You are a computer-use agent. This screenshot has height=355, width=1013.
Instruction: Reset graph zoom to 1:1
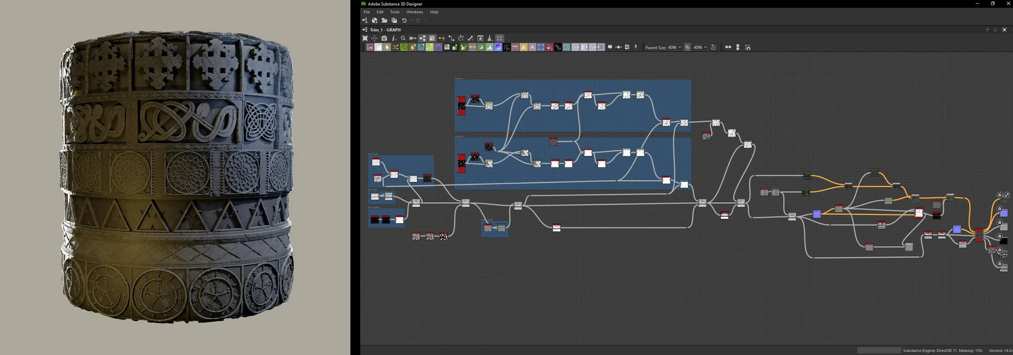click(x=374, y=38)
